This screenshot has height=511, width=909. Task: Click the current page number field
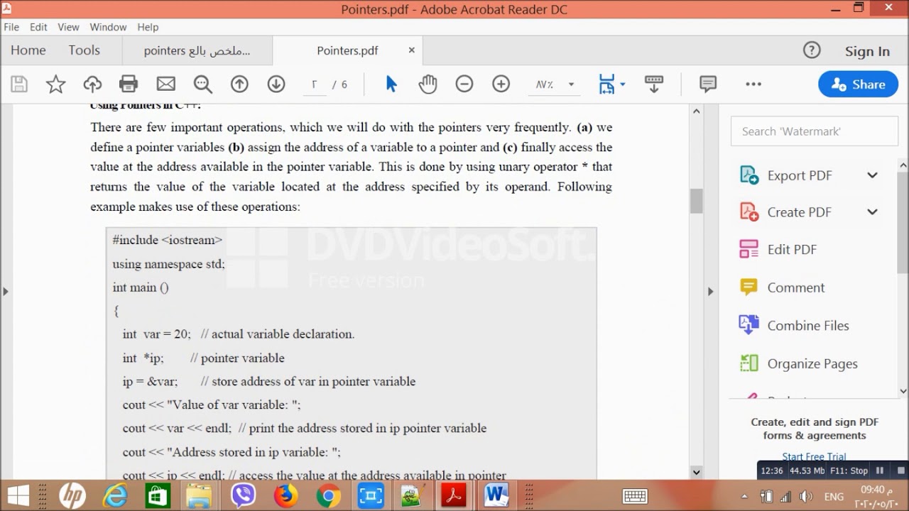[x=314, y=84]
